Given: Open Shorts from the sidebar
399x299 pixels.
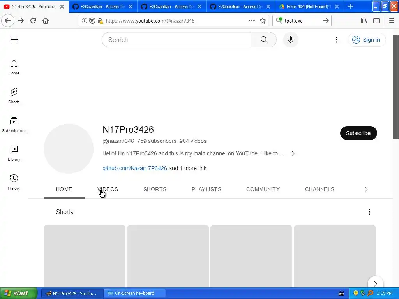Looking at the screenshot, I should [x=14, y=96].
